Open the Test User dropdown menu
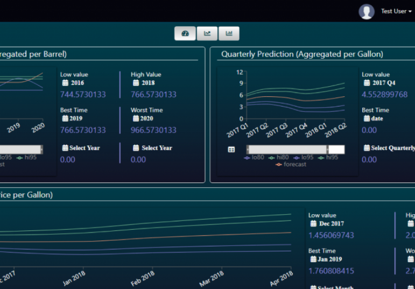 coord(396,11)
